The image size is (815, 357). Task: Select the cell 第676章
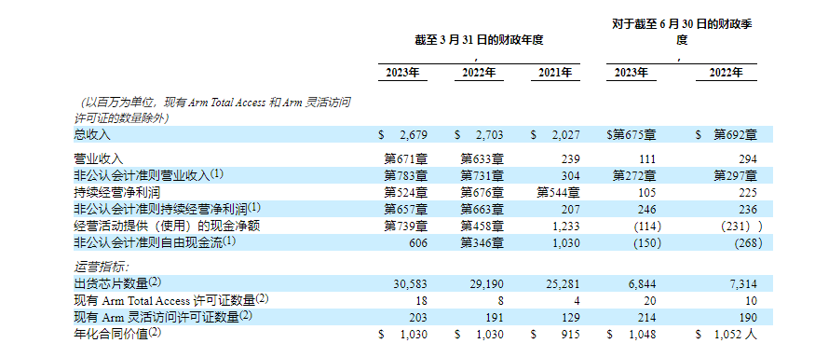[482, 193]
